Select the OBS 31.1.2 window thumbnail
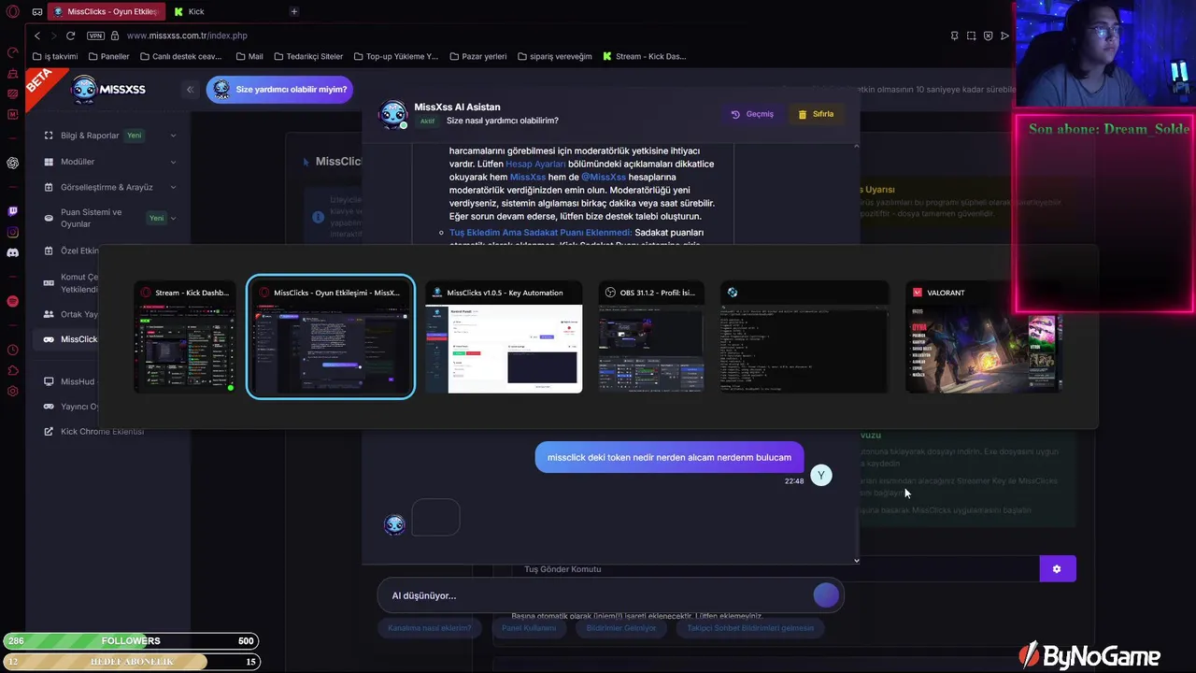 (651, 337)
